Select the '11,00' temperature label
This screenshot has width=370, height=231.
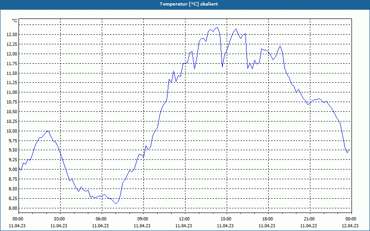pos(12,92)
